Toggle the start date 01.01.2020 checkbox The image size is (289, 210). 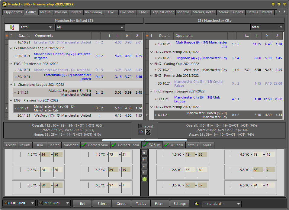tap(6, 203)
